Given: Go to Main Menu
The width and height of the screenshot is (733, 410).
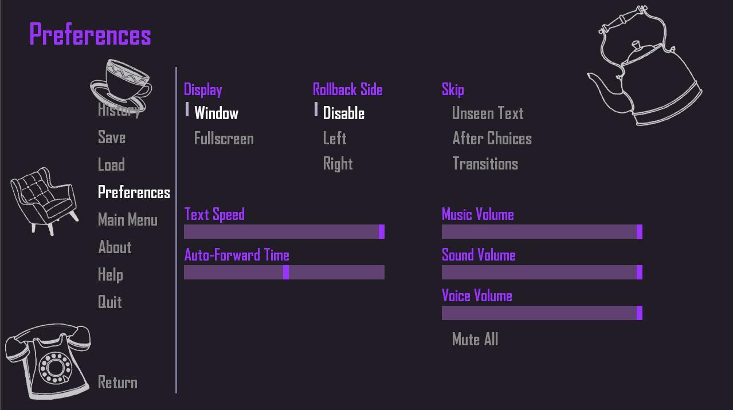Looking at the screenshot, I should click(x=128, y=220).
